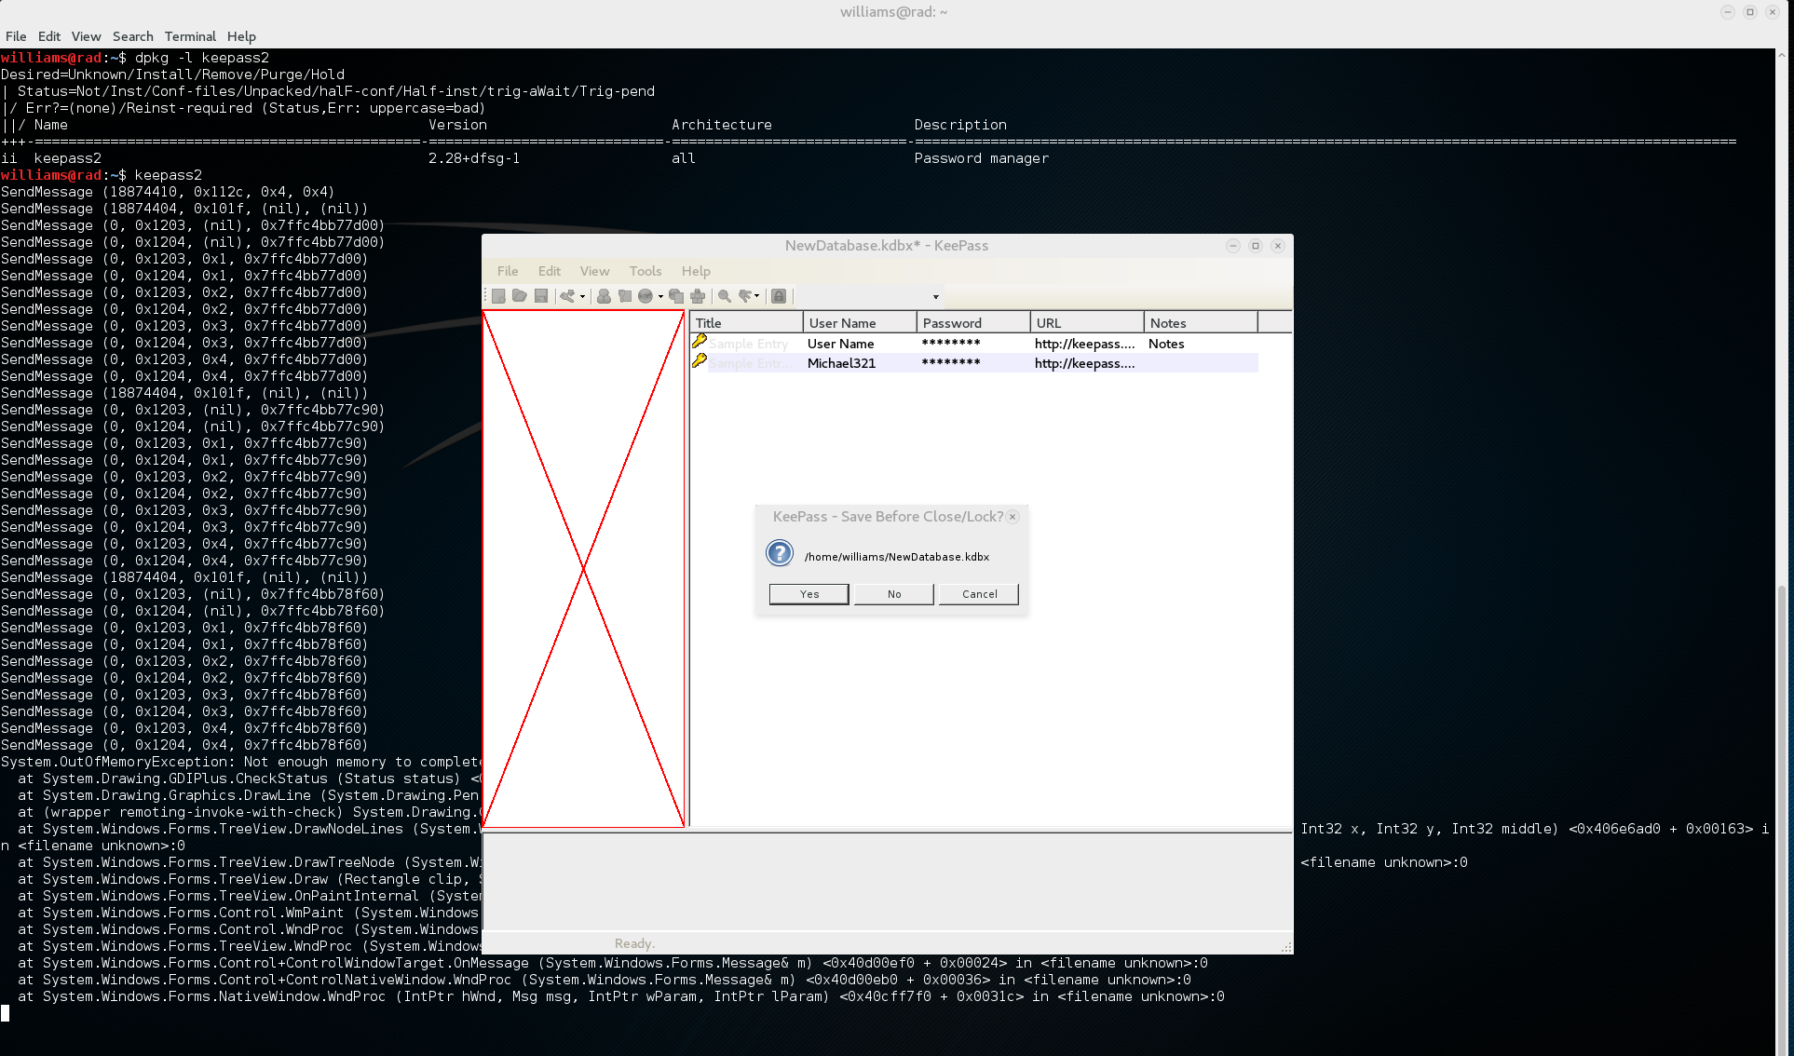Screen dimensions: 1794x1056
Task: Click the dialog path /home/williams/NewDatabase.kdbx text
Action: click(x=896, y=557)
